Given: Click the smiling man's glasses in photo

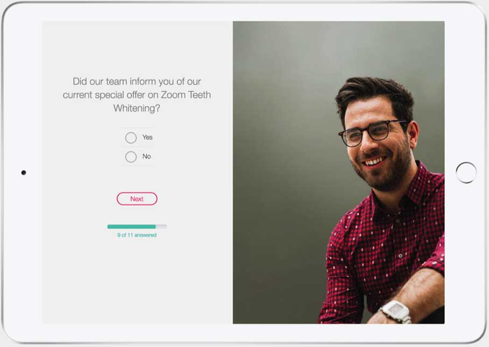Looking at the screenshot, I should pyautogui.click(x=373, y=133).
